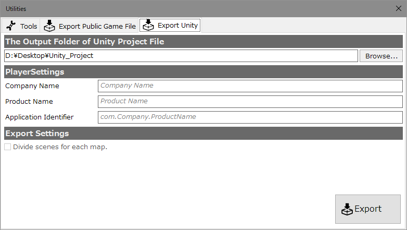Click the Export button

(x=368, y=209)
